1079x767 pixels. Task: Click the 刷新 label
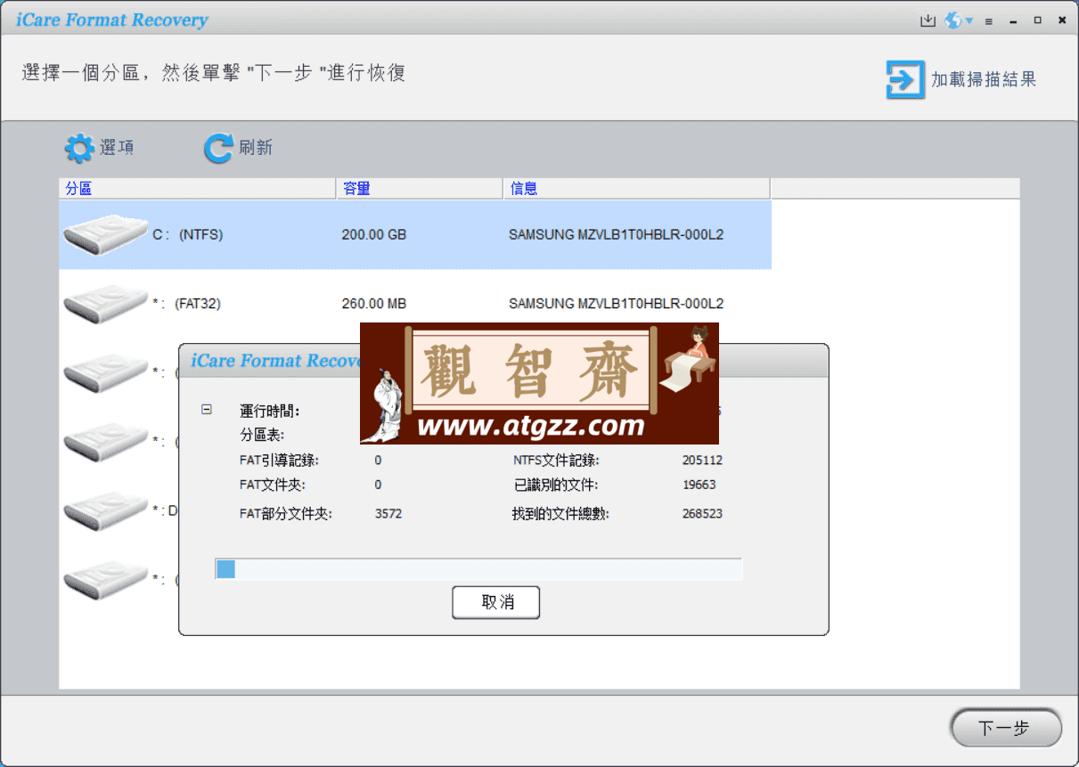coord(256,148)
